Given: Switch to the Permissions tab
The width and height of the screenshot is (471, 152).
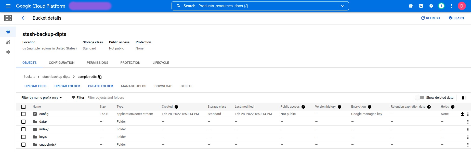Looking at the screenshot, I should click(x=97, y=63).
